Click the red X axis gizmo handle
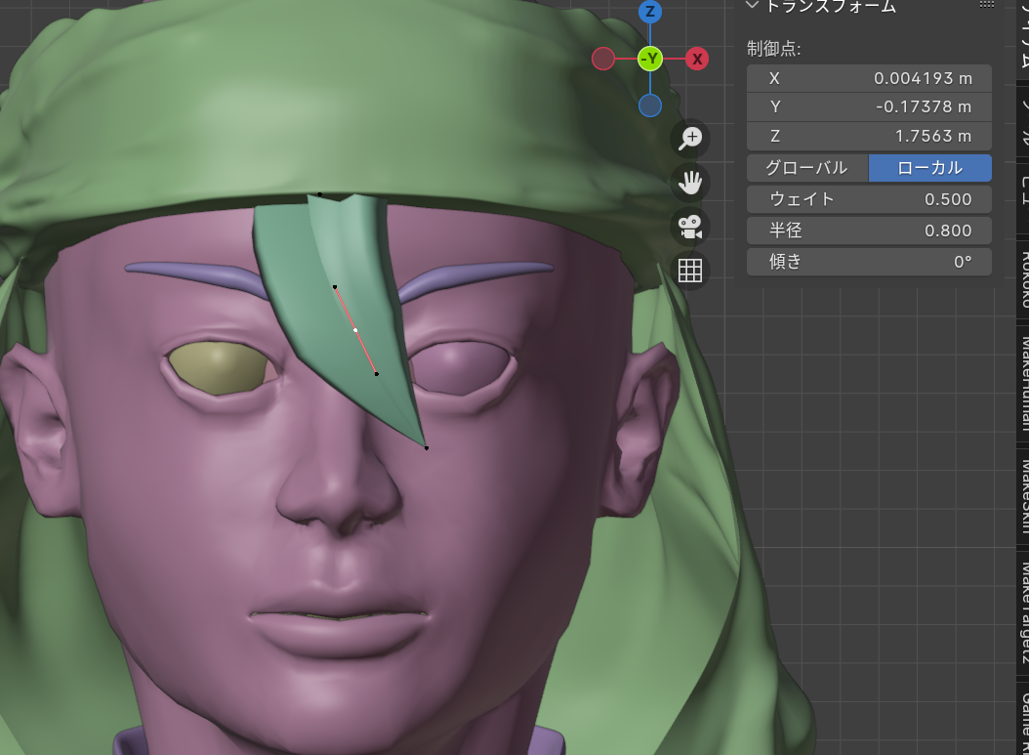The width and height of the screenshot is (1029, 755). point(697,59)
